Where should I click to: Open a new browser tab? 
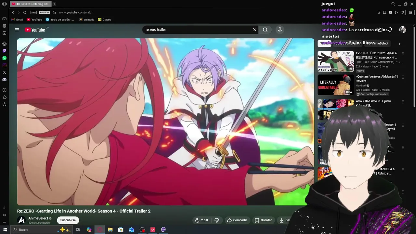pos(54,4)
